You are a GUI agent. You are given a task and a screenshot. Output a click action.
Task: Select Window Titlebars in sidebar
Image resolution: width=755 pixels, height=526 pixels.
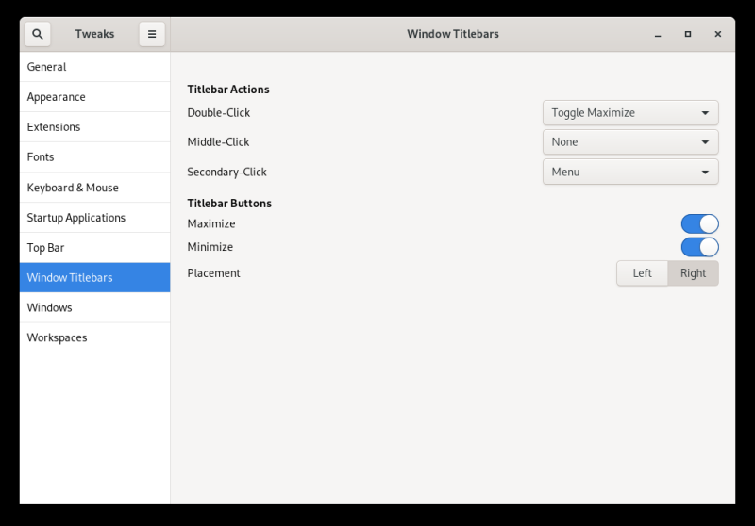point(95,277)
